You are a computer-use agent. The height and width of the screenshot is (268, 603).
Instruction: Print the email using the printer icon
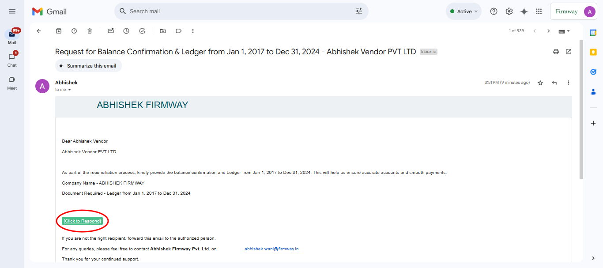[x=556, y=52]
